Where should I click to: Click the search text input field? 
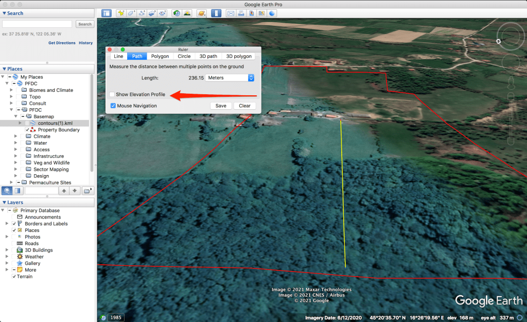(37, 24)
